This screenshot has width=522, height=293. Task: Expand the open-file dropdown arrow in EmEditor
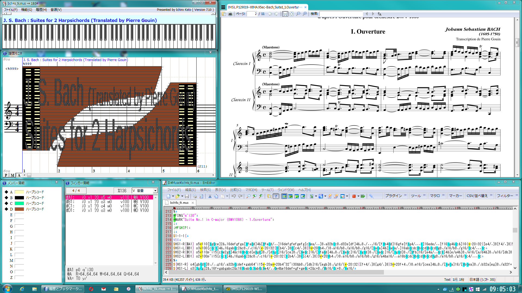(x=182, y=196)
